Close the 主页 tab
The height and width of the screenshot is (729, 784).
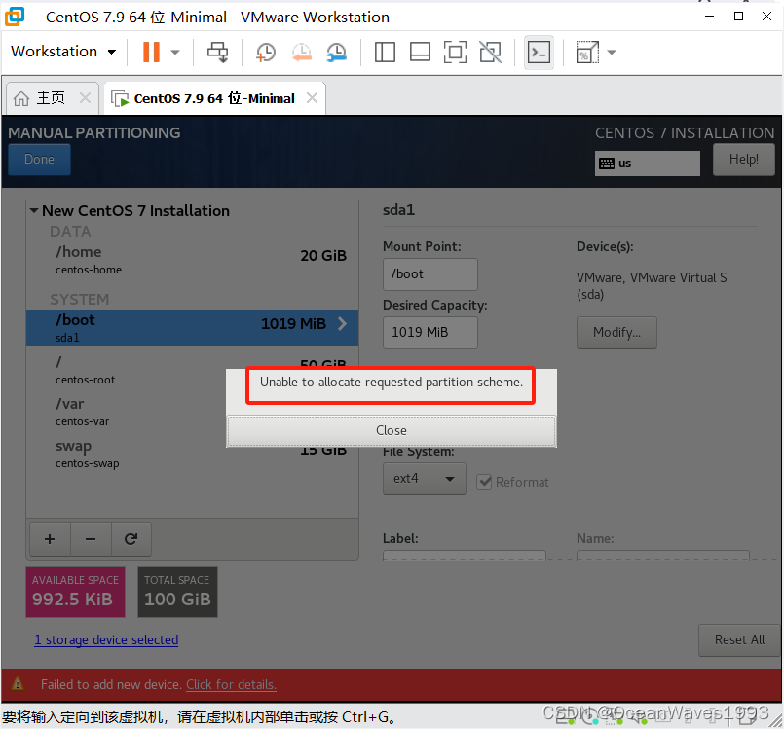coord(86,98)
